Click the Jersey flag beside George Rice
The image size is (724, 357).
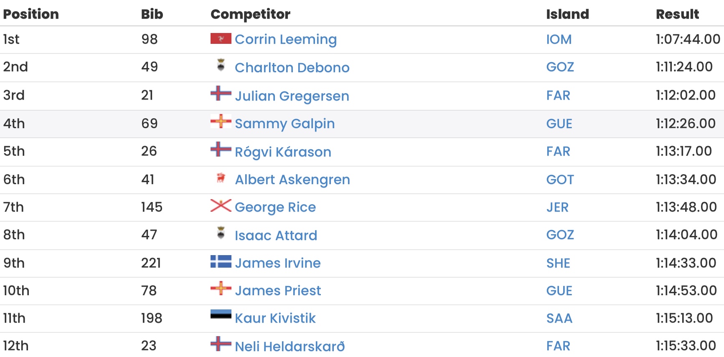pyautogui.click(x=221, y=205)
